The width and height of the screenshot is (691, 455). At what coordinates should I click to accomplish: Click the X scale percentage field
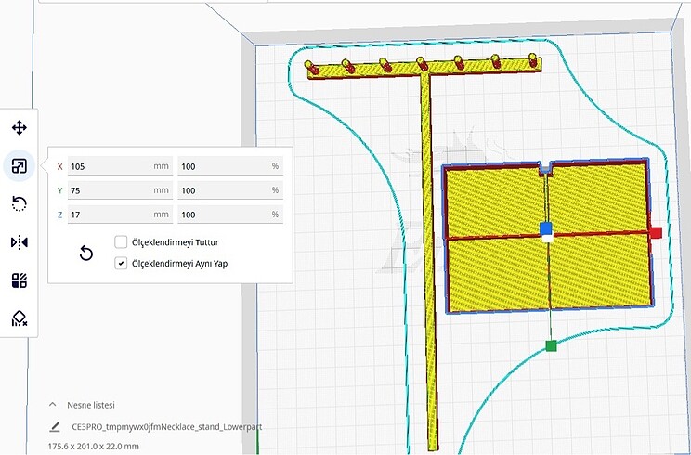coord(223,166)
